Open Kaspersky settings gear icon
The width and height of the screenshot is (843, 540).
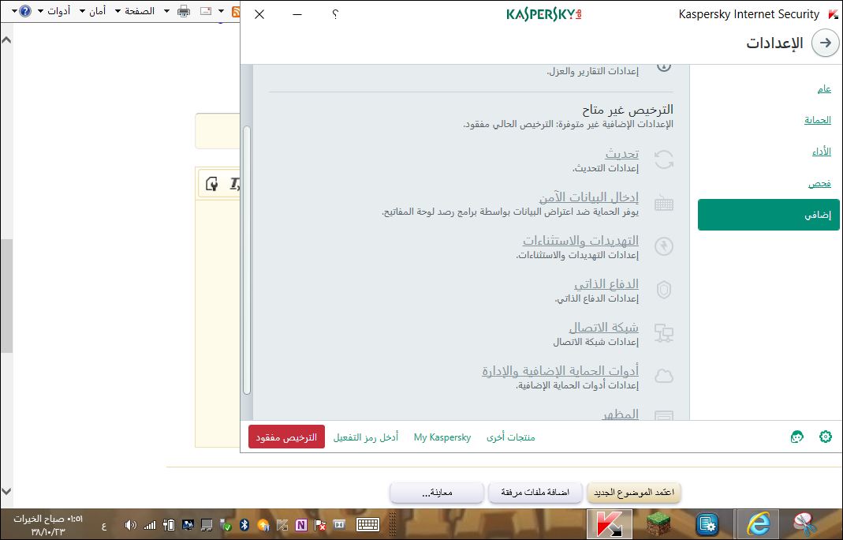[x=826, y=437]
